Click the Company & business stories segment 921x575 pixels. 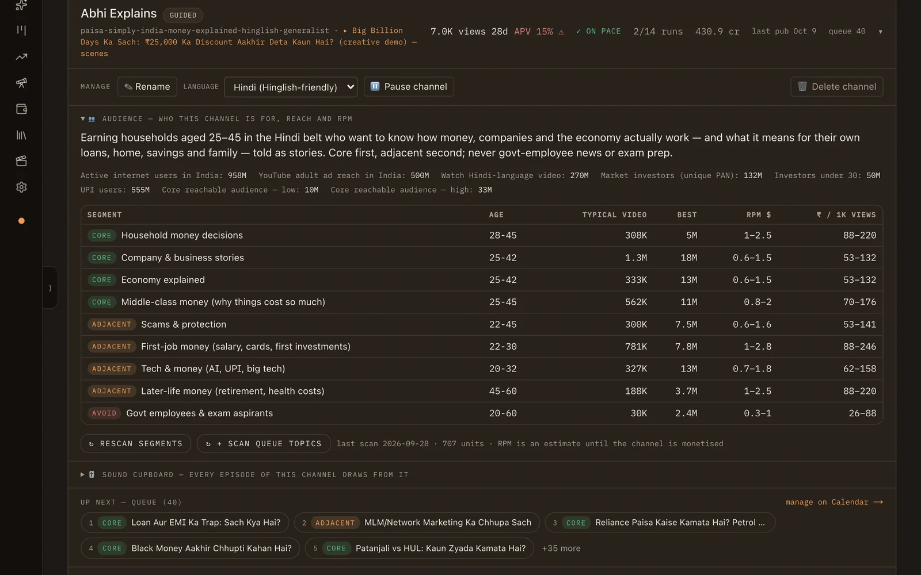pyautogui.click(x=482, y=258)
